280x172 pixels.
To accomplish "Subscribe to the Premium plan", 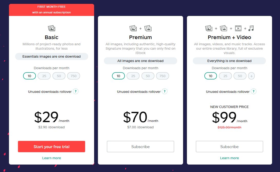I will [140, 147].
